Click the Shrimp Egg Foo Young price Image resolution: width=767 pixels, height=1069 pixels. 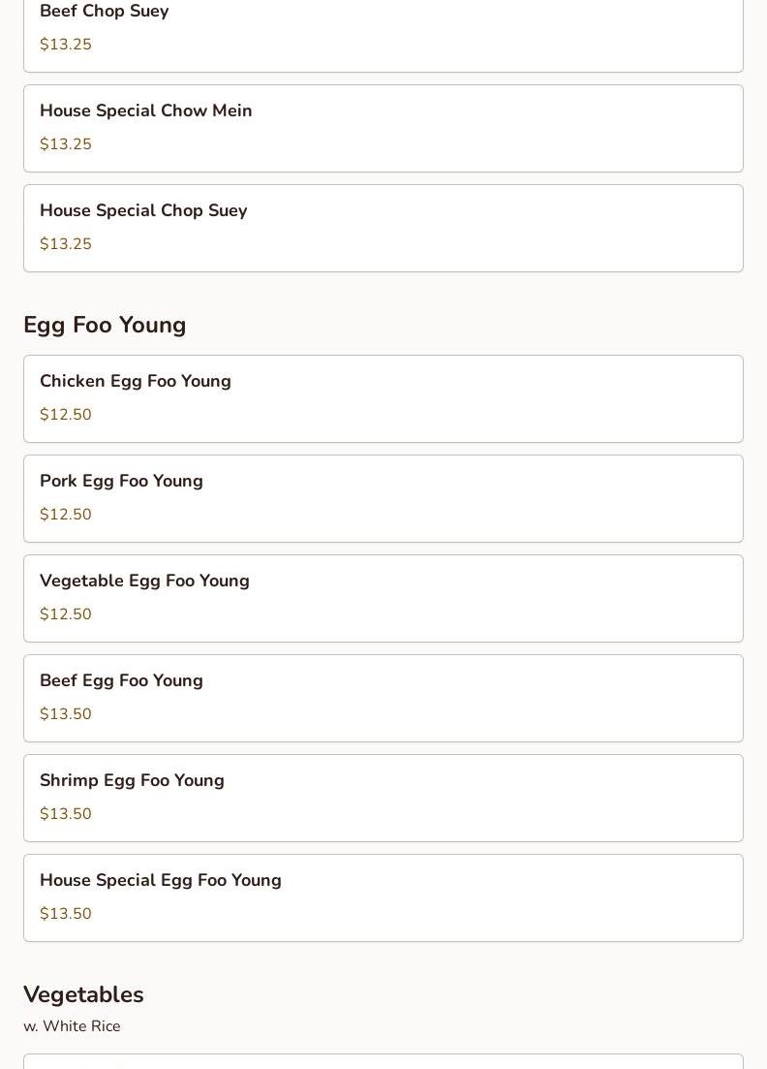point(66,814)
